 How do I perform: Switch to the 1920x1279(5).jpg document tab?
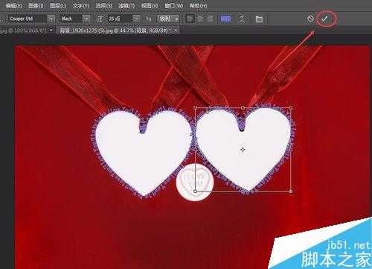pos(115,31)
